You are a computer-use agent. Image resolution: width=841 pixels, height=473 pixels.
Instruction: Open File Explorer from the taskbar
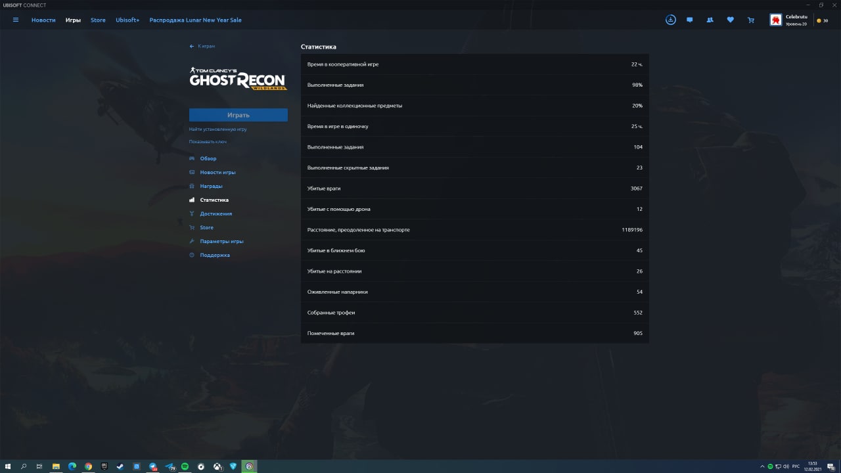[x=56, y=466]
